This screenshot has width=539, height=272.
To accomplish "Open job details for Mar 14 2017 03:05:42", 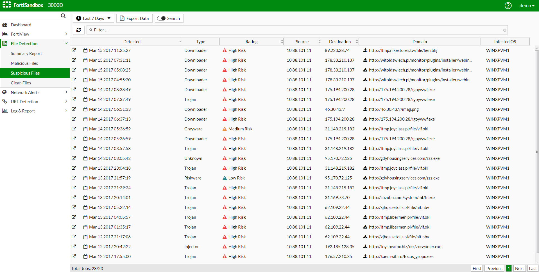I will point(74,158).
